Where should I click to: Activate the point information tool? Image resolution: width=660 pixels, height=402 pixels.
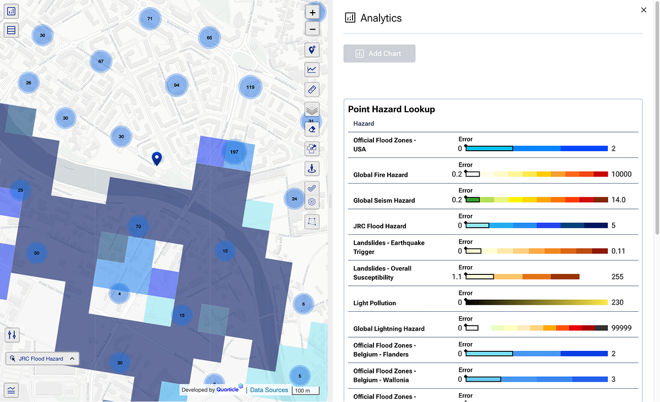[x=312, y=169]
